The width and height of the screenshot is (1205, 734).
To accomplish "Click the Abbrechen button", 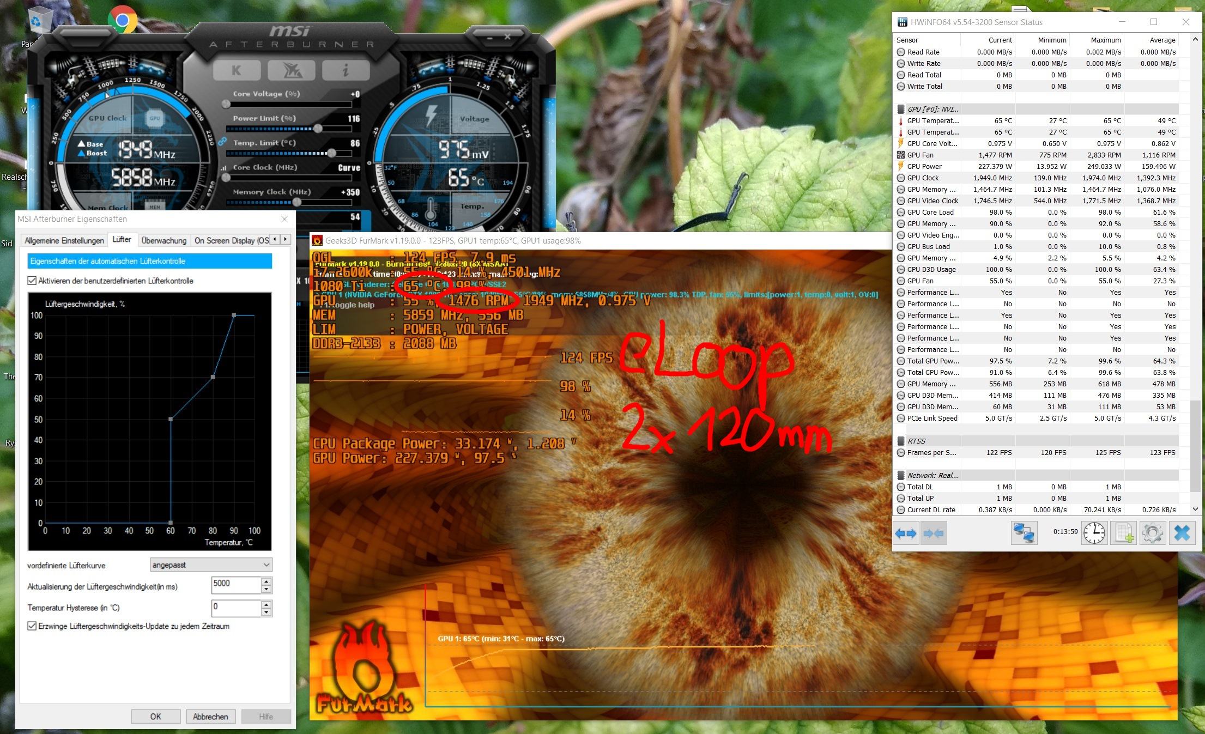I will click(210, 717).
